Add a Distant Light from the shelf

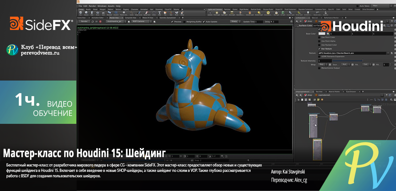(x=259, y=13)
